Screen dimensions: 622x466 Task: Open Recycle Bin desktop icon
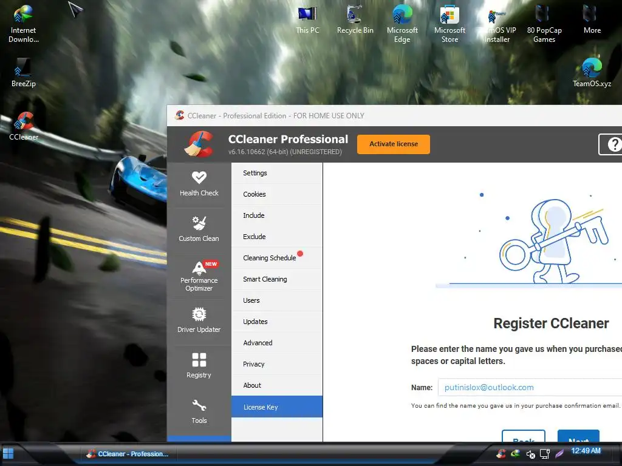coord(355,20)
